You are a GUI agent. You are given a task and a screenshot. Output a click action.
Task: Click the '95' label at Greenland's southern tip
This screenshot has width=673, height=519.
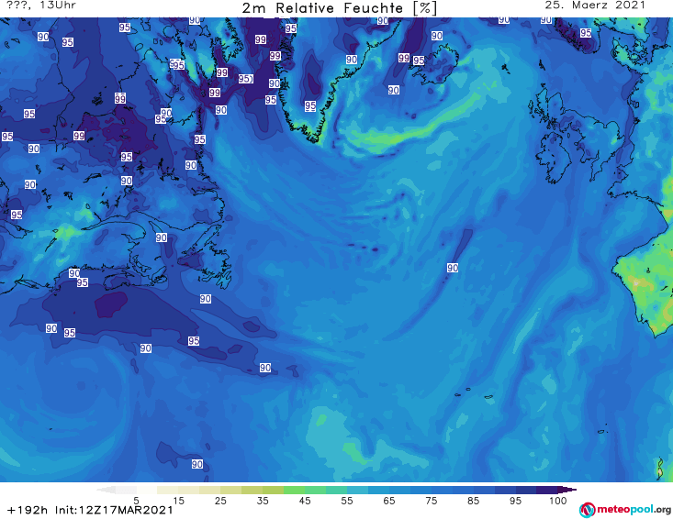[310, 105]
